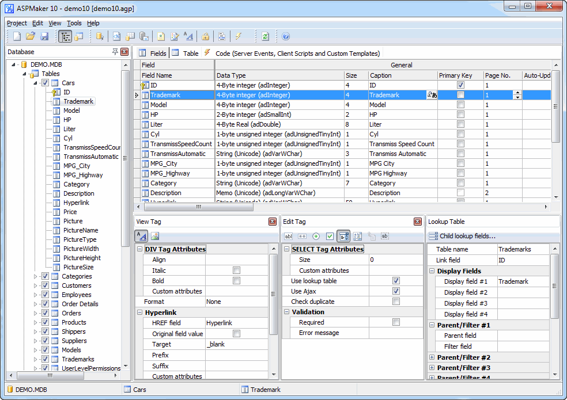Disable the Use Ajax checkbox
Screen dimensions: 567x400
point(396,291)
